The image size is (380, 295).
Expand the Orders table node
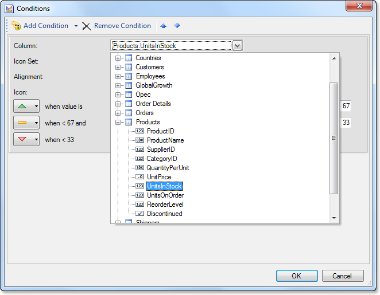[118, 113]
